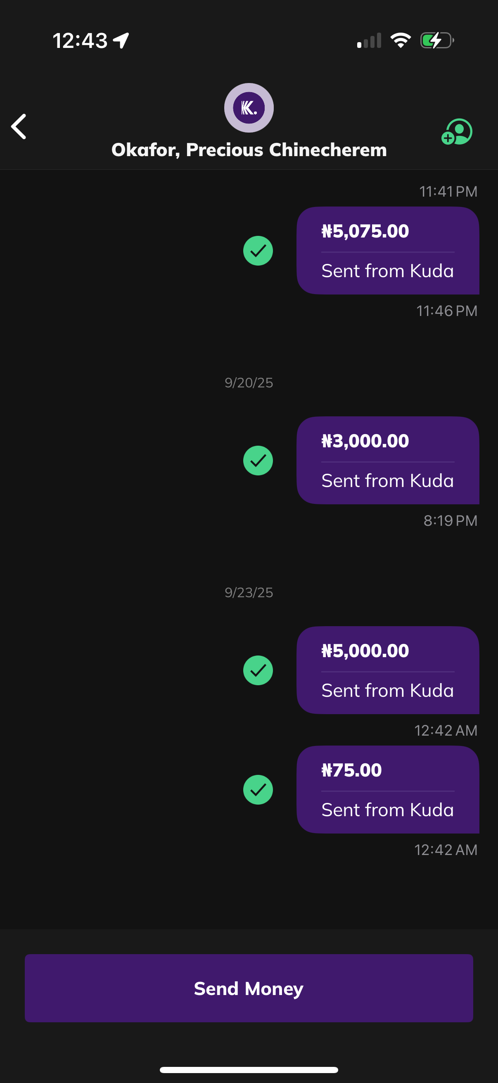The height and width of the screenshot is (1083, 498).
Task: Tap the Wi-Fi status icon
Action: point(401,40)
